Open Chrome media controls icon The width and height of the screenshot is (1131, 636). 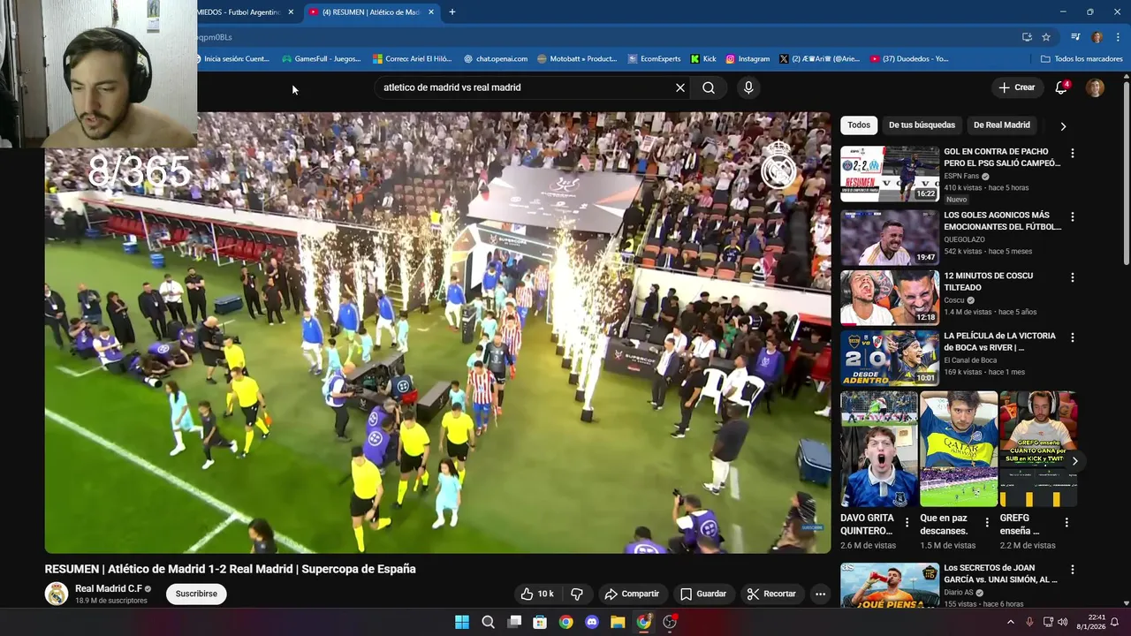(x=1075, y=37)
